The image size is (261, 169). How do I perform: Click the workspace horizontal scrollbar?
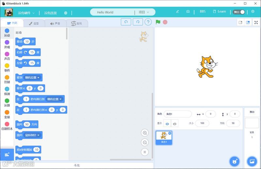pos(130,160)
